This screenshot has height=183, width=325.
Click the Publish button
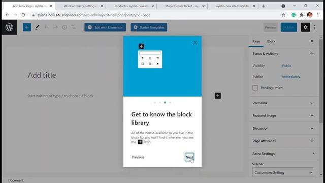[289, 27]
